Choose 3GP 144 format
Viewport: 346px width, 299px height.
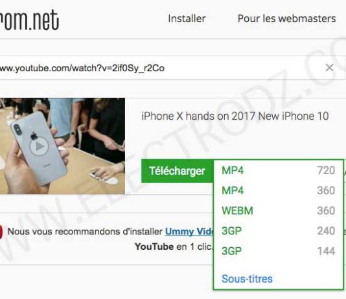(x=278, y=251)
